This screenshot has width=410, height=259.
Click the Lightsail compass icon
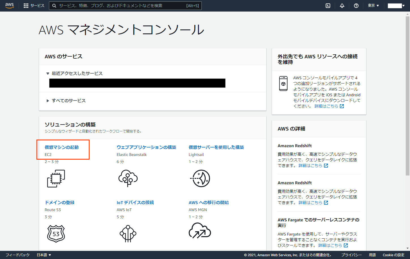point(200,178)
